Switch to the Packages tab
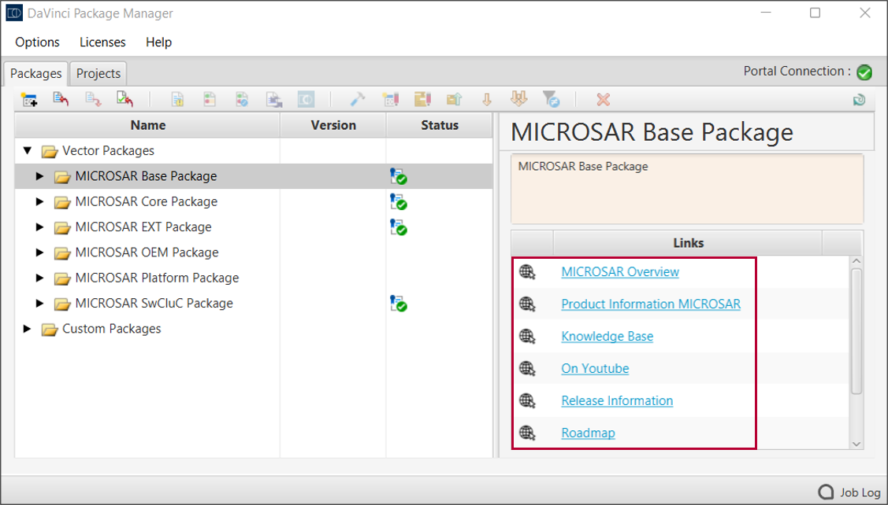This screenshot has height=505, width=888. click(x=35, y=73)
